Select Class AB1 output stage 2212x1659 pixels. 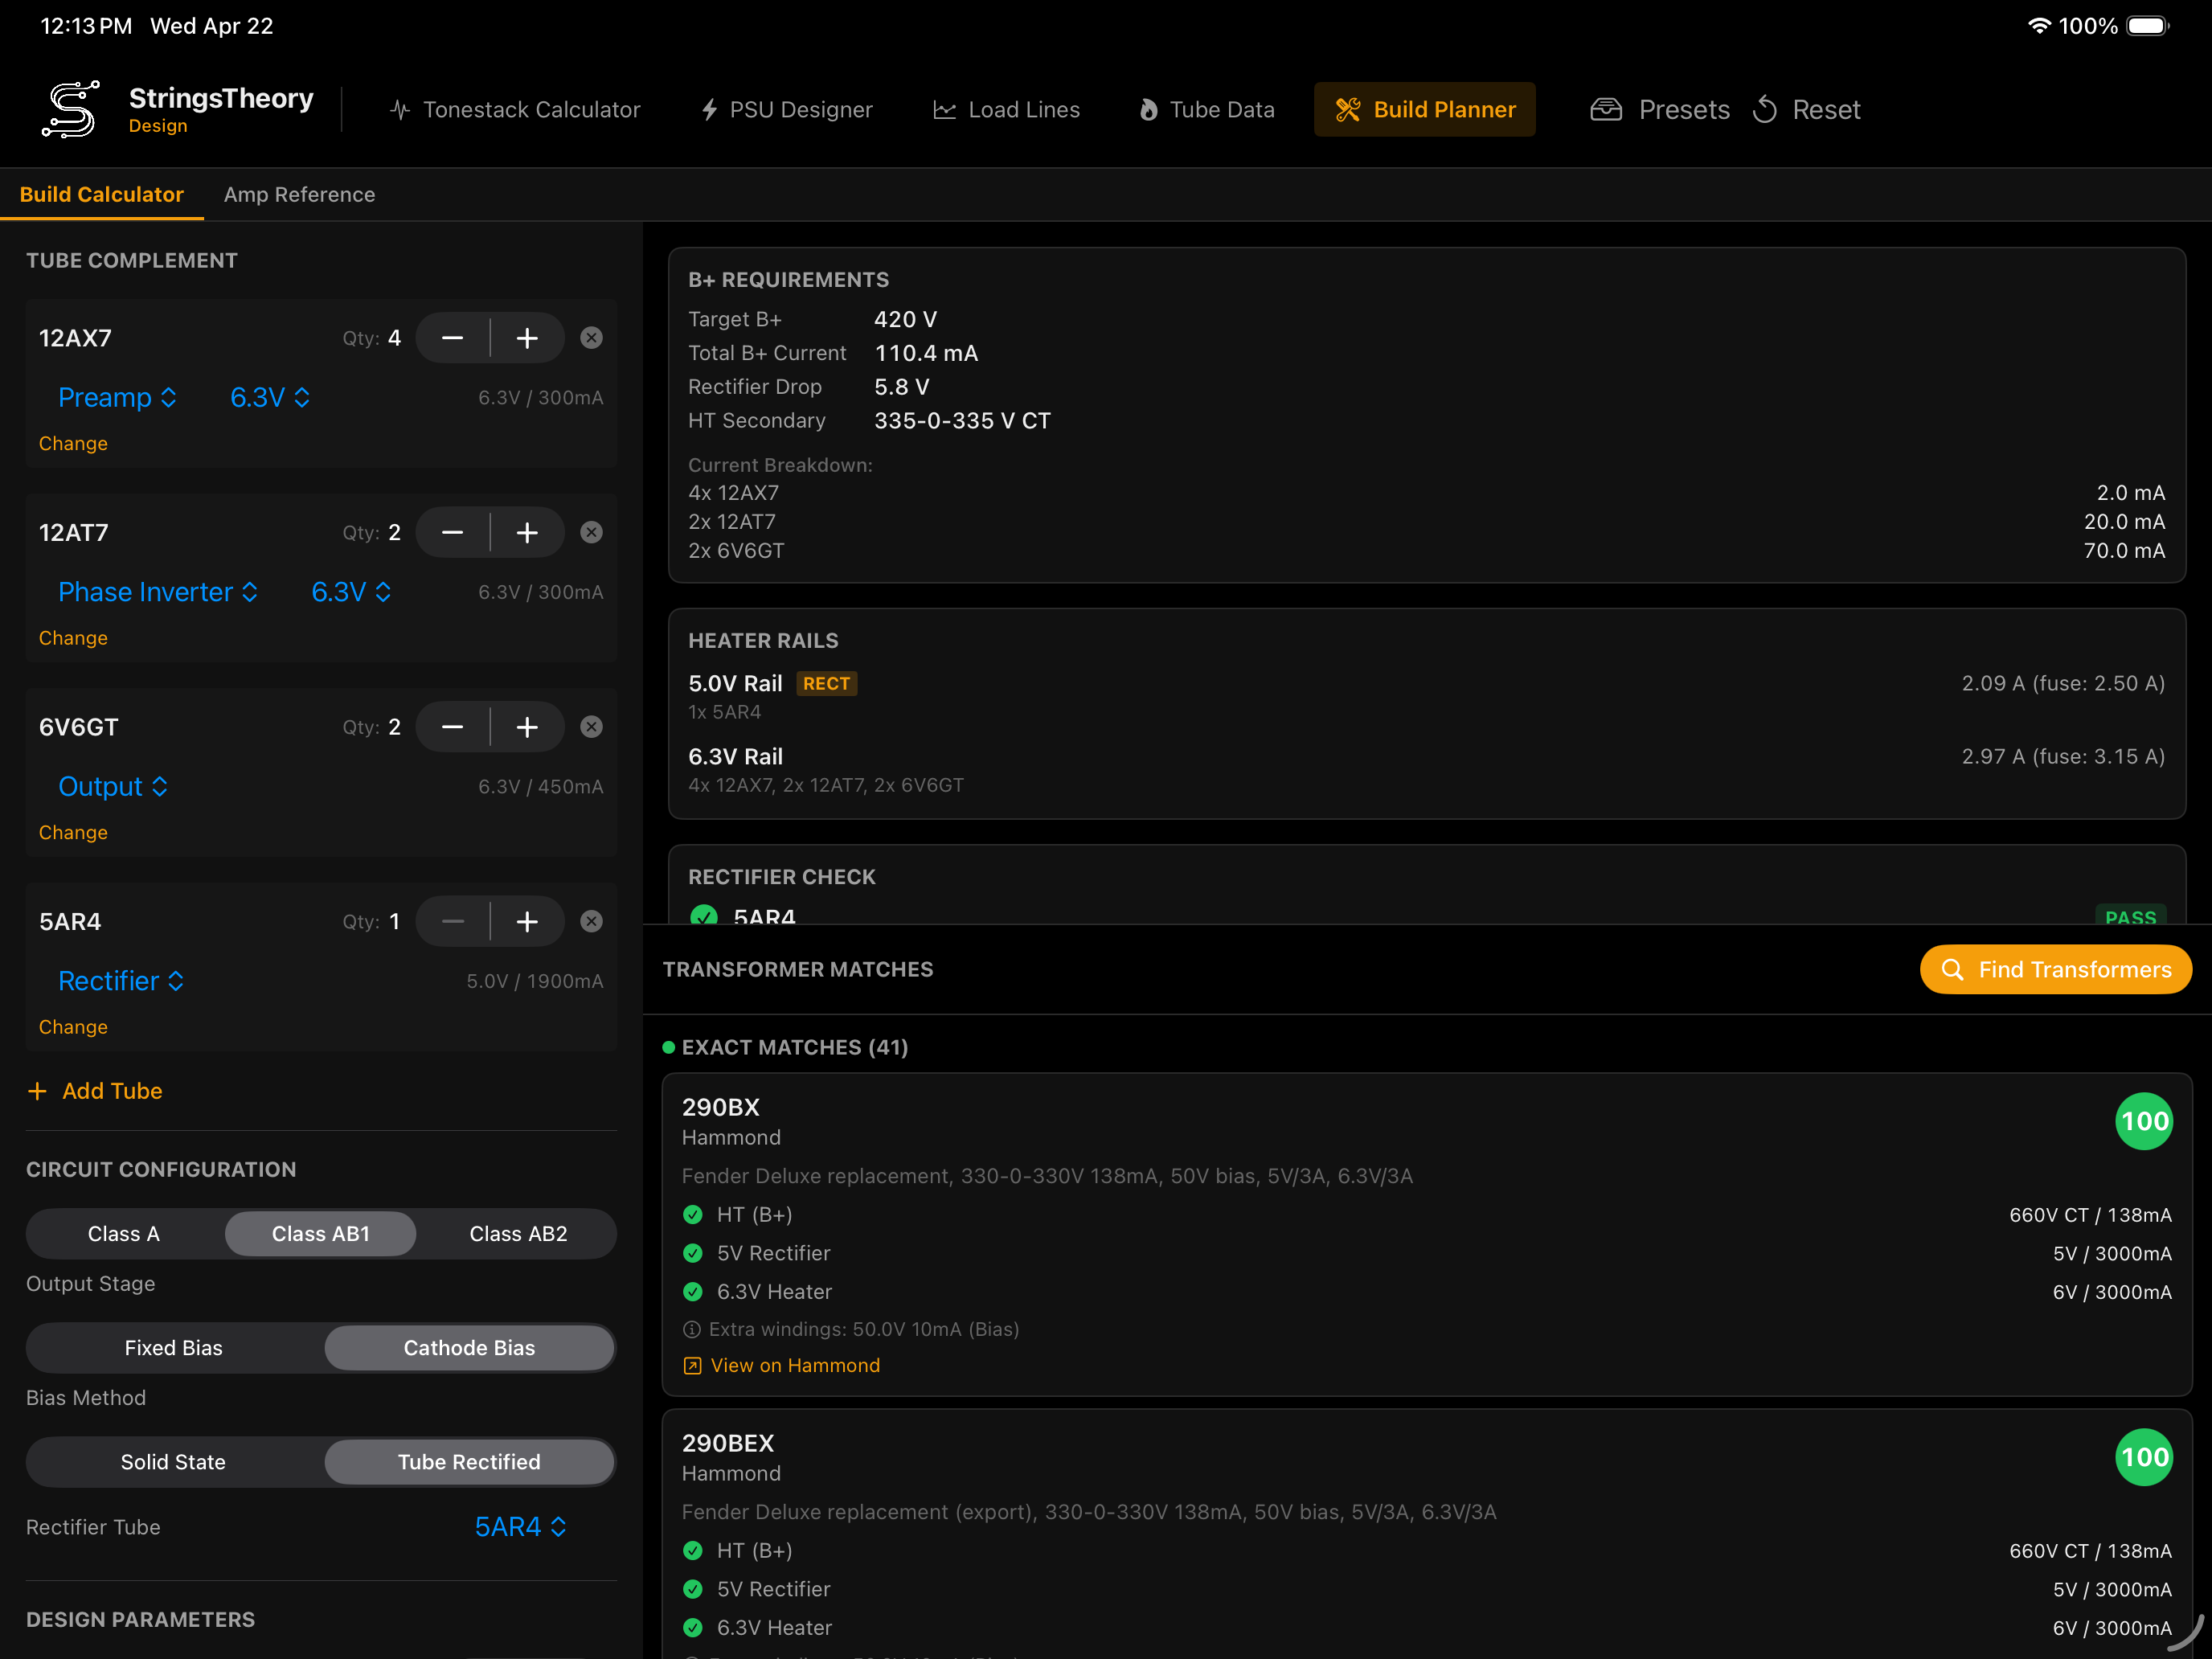point(321,1234)
